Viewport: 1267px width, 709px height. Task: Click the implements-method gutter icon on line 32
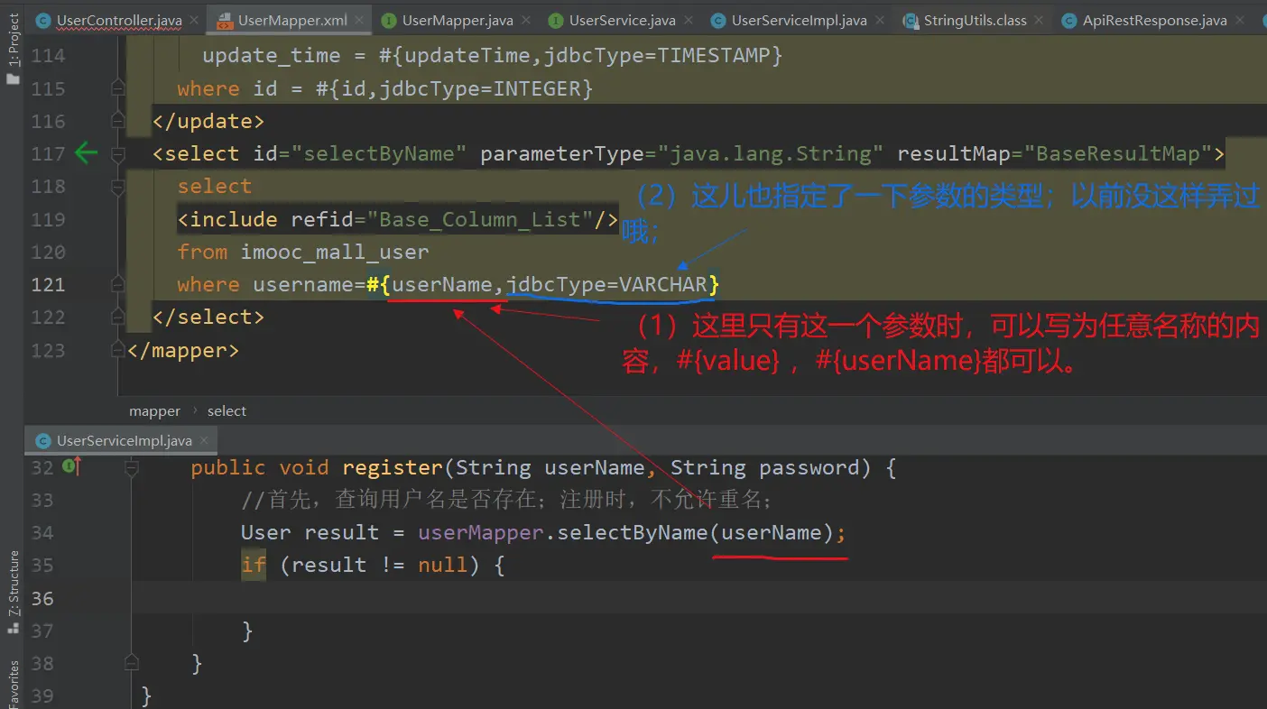click(x=72, y=466)
